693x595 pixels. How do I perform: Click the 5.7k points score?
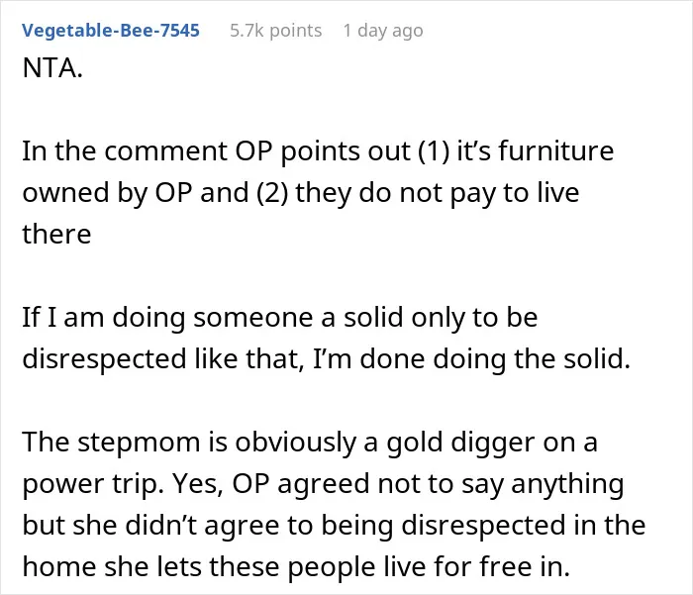coord(276,31)
